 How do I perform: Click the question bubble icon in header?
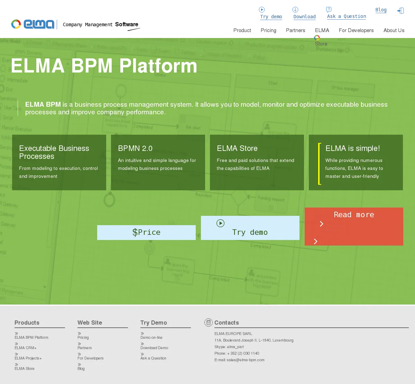[x=329, y=9]
